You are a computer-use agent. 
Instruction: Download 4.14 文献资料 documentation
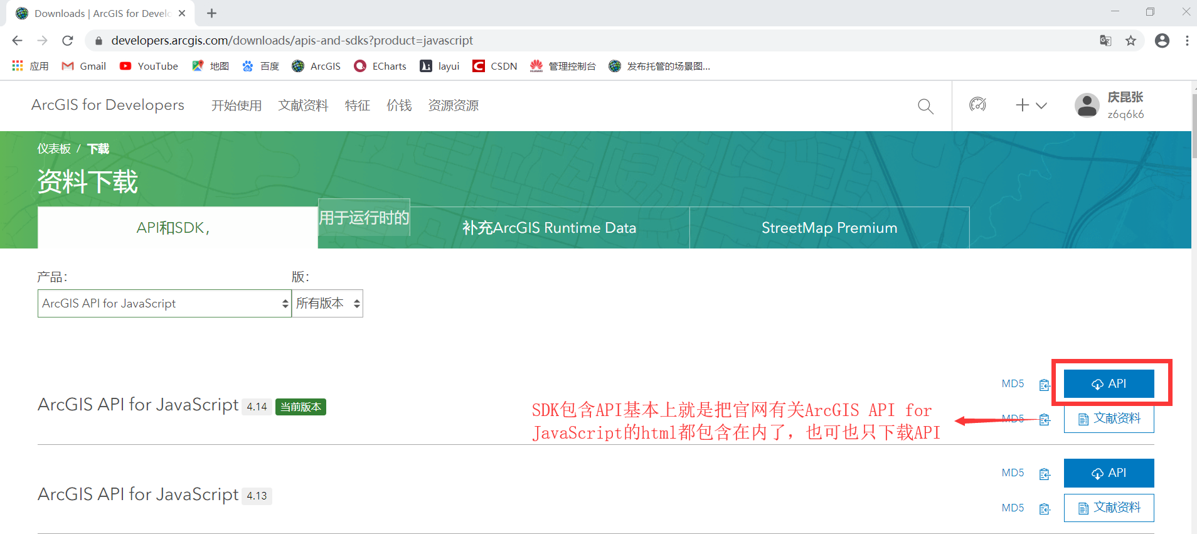click(x=1109, y=419)
